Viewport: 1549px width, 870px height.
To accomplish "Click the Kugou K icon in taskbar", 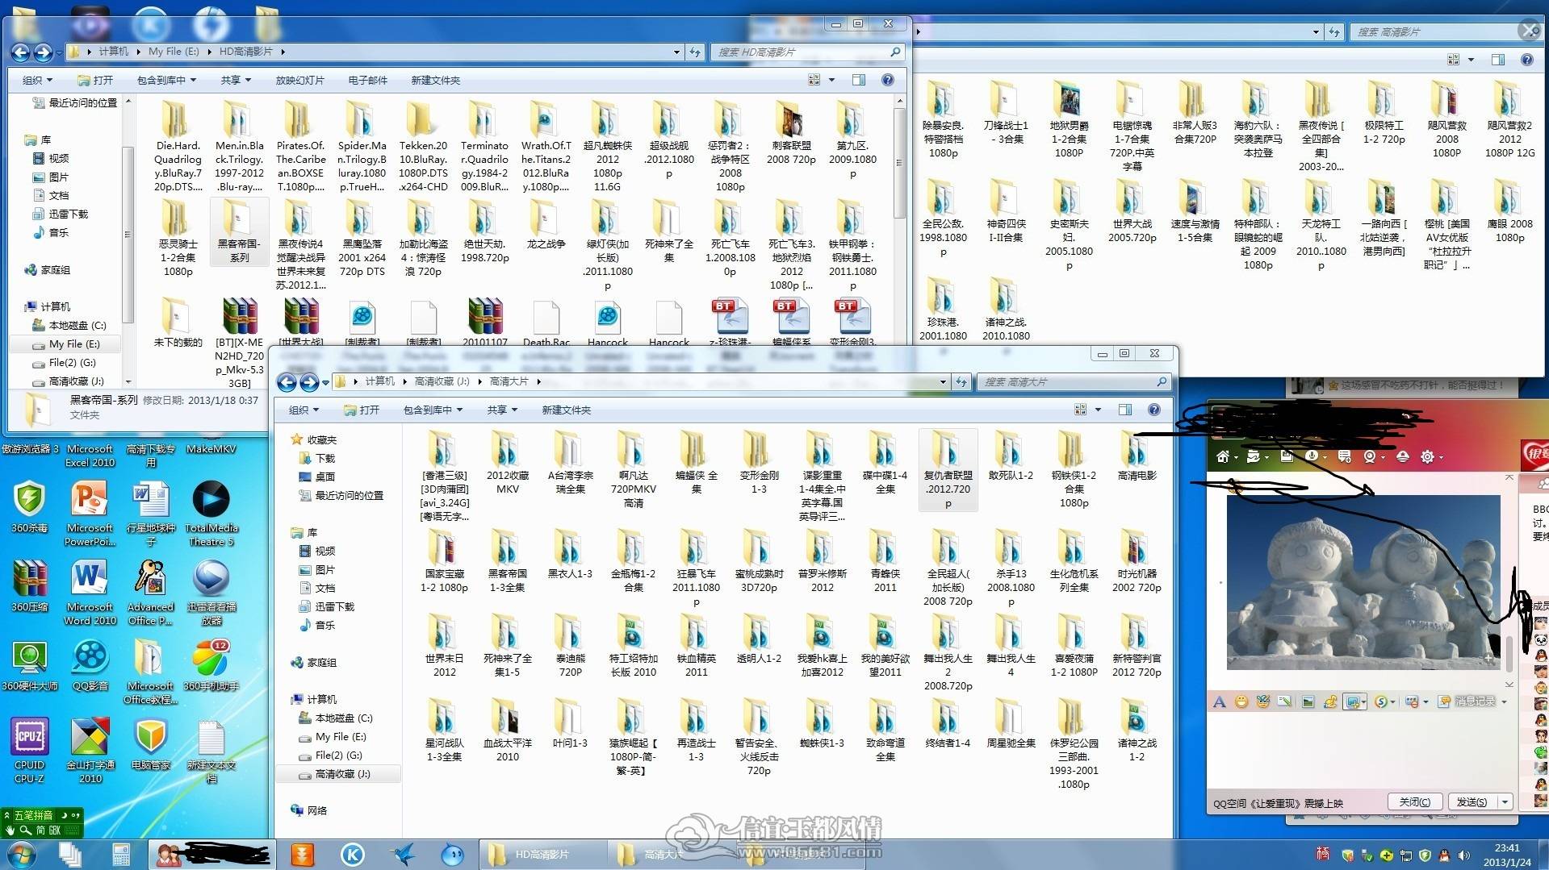I will [353, 854].
